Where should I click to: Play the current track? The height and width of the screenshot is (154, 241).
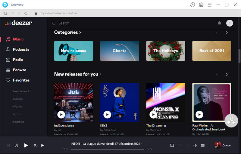pos(26,145)
